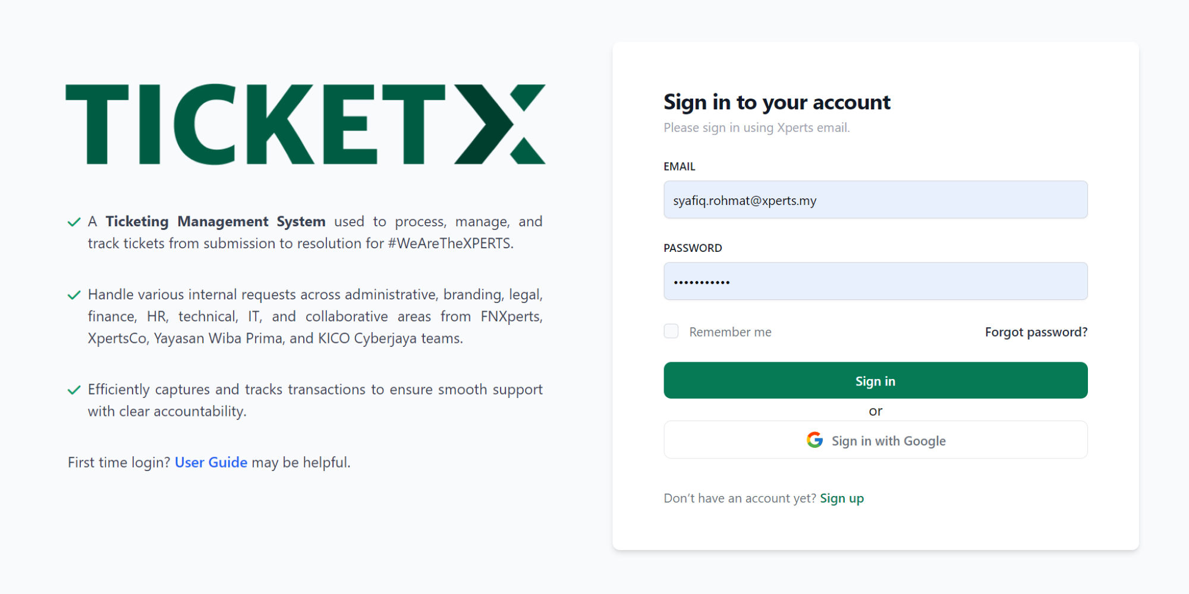Click the Please sign in using Xperts email text
Viewport: 1189px width, 594px height.
click(756, 128)
